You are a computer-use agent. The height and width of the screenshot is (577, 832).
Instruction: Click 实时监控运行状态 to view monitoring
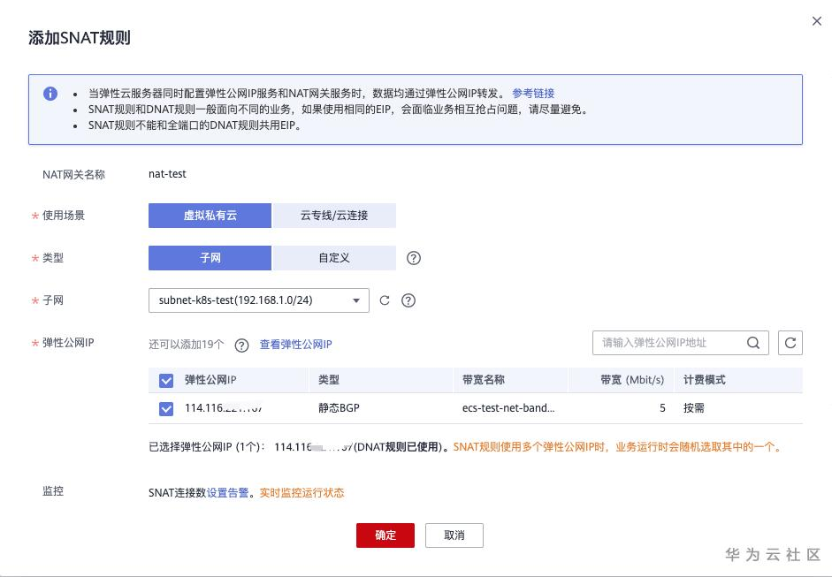[302, 491]
